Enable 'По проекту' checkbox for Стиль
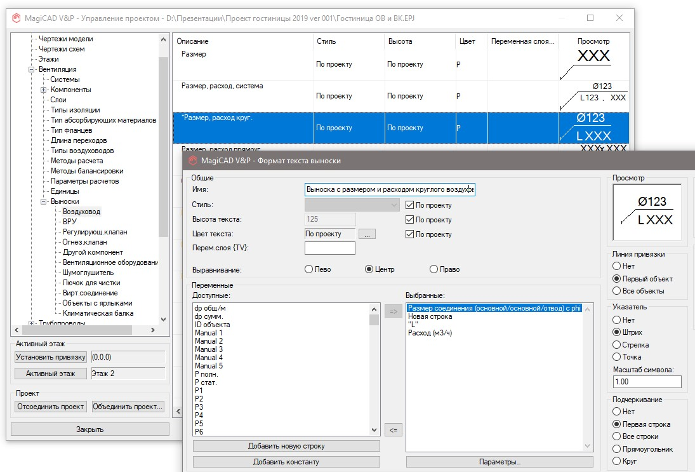Screen dimensions: 695x472 (410, 205)
